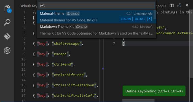Click the closing bracket on right line 7
The width and height of the screenshot is (193, 102).
(x=124, y=44)
